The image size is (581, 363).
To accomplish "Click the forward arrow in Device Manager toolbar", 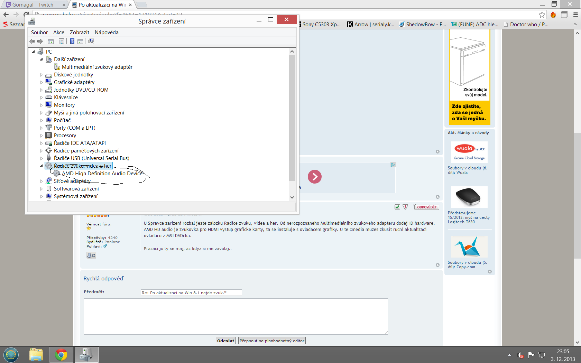I will tap(40, 41).
